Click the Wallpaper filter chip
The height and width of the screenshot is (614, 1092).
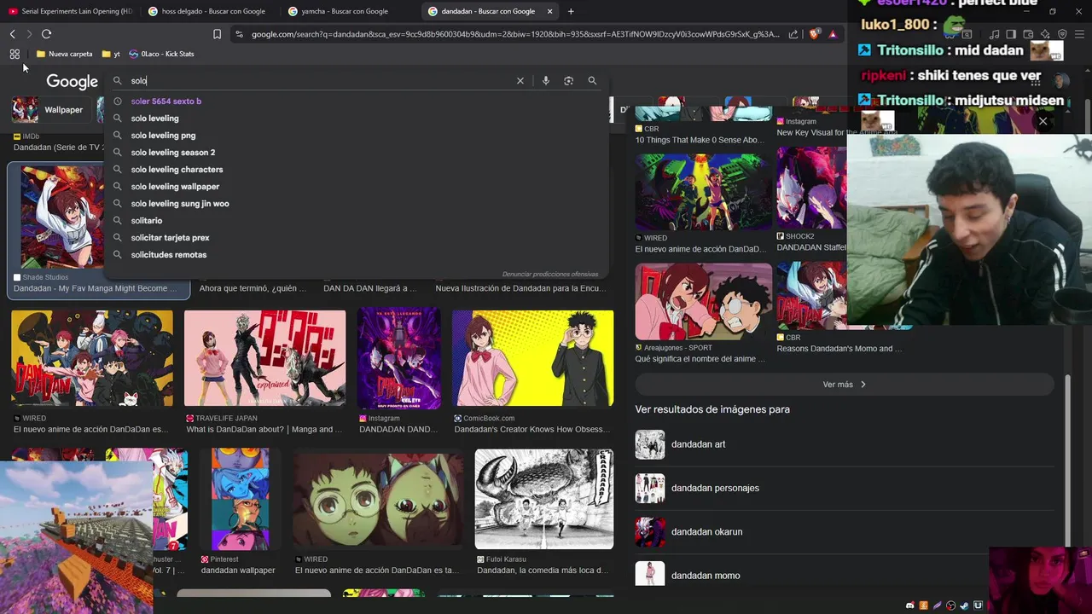pos(52,110)
